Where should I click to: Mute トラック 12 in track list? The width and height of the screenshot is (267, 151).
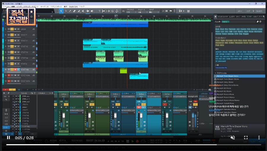9,46
